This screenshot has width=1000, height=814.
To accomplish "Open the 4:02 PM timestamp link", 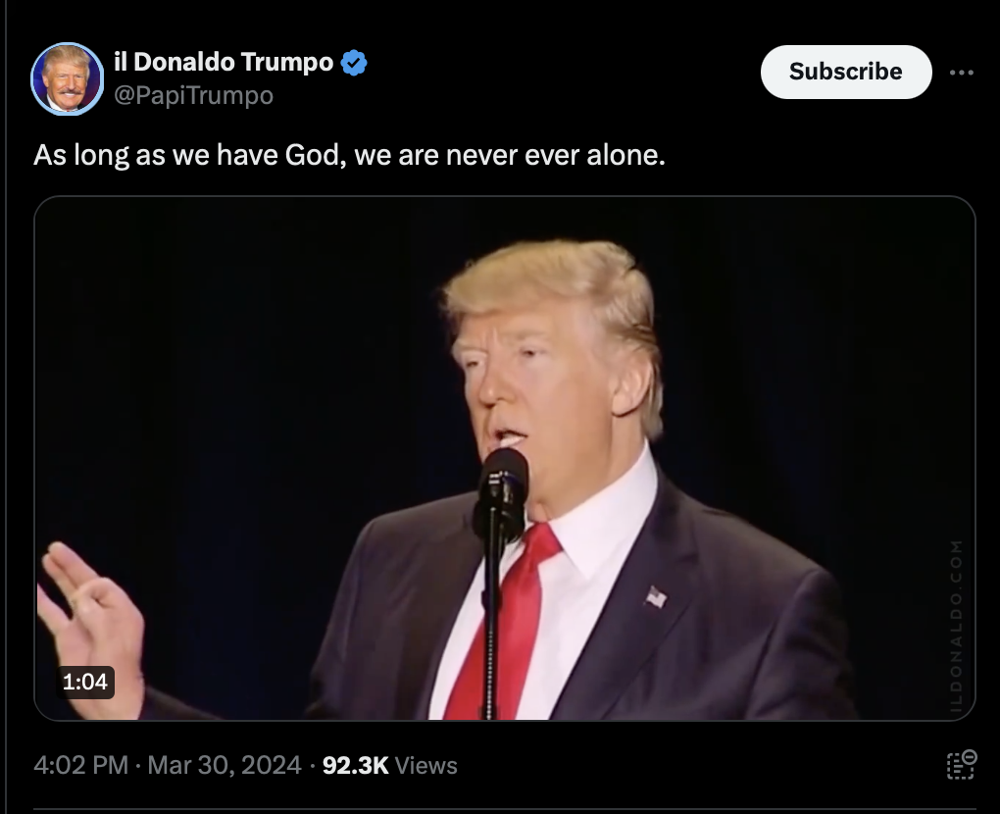I will 80,765.
